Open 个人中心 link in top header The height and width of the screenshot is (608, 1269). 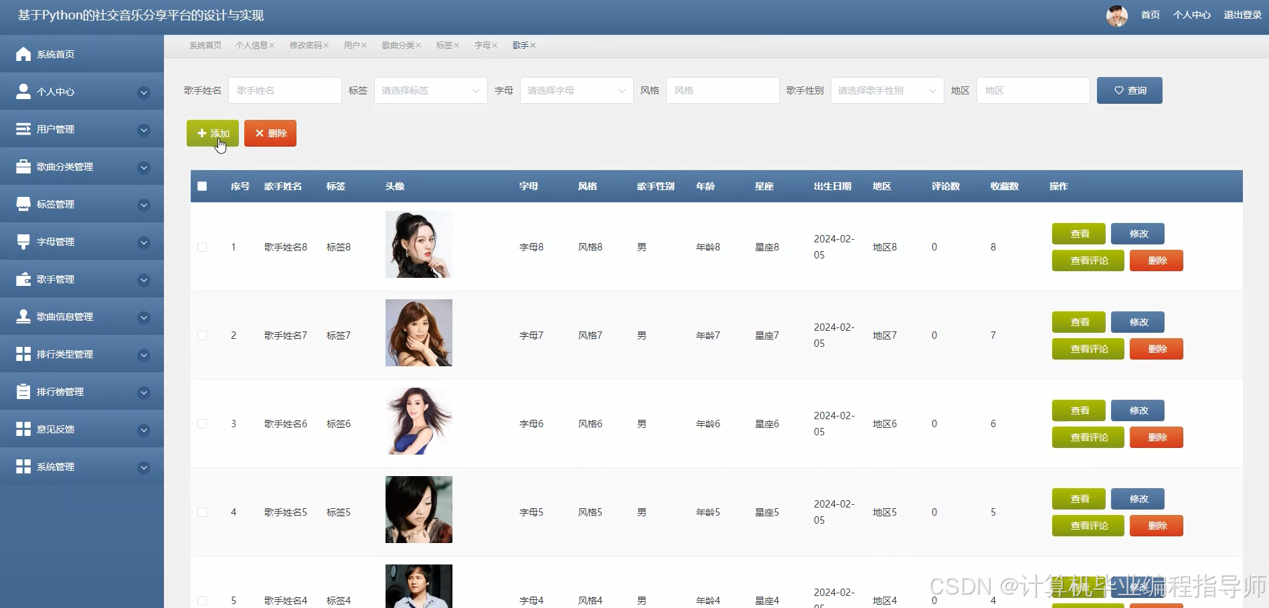(1191, 15)
